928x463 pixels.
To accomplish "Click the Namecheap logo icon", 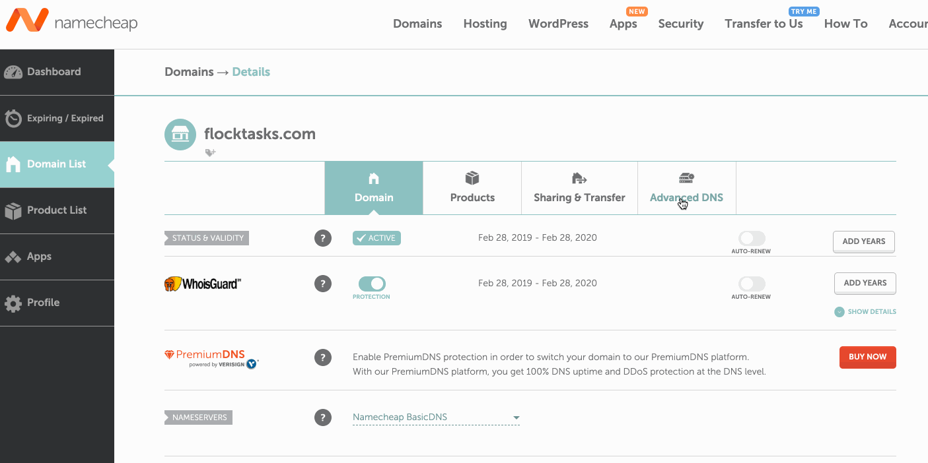I will click(x=27, y=20).
